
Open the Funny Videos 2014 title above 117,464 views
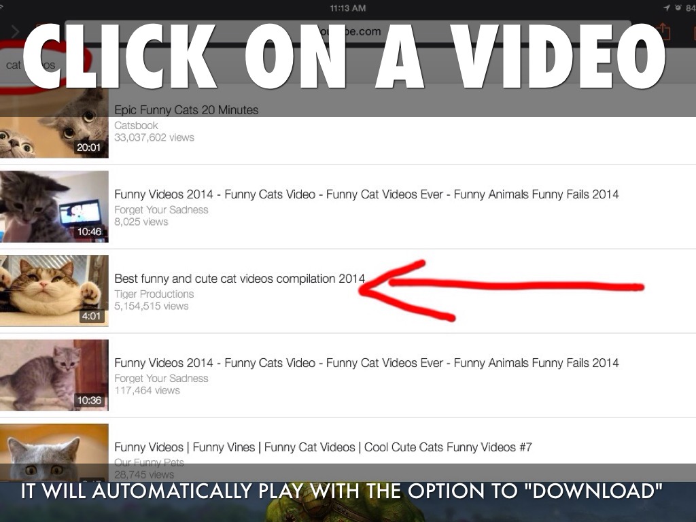[x=366, y=363]
